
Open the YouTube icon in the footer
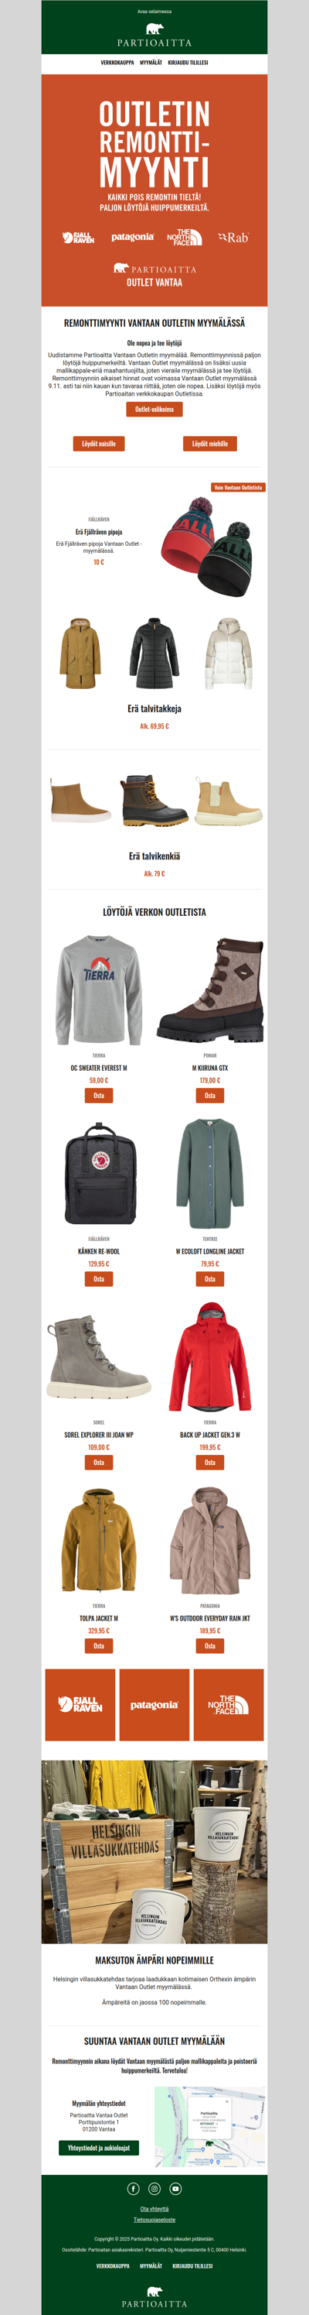click(x=175, y=2188)
